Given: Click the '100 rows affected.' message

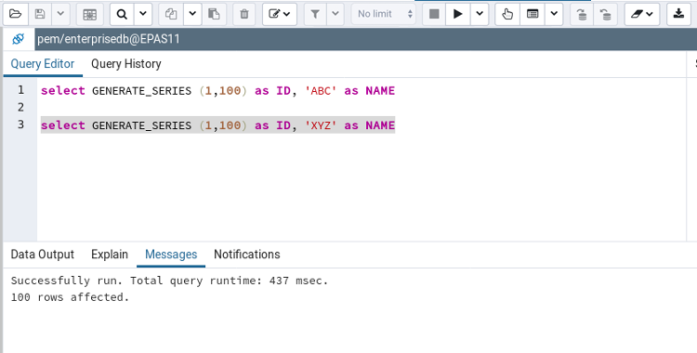Looking at the screenshot, I should [70, 297].
